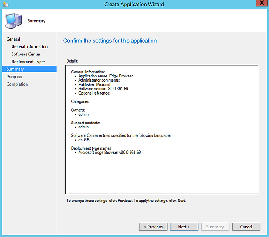This screenshot has width=269, height=237.
Task: Click the 'en-GB' language entry
Action: 84,140
